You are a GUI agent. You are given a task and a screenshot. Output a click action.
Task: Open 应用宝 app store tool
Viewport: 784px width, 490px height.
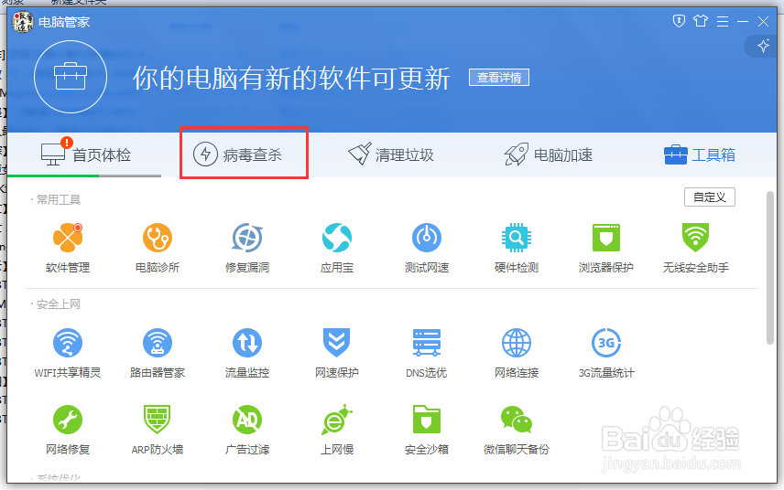337,248
